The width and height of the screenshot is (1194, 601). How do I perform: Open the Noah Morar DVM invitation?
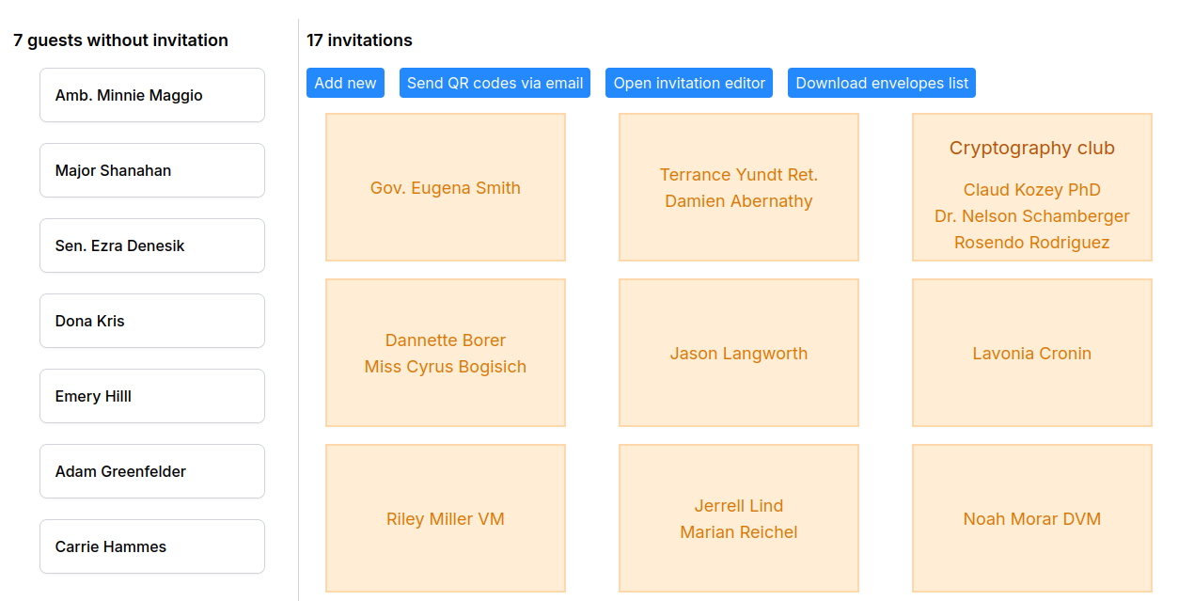[1031, 518]
